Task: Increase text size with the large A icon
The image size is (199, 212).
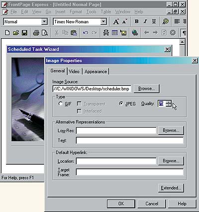Action: click(116, 21)
